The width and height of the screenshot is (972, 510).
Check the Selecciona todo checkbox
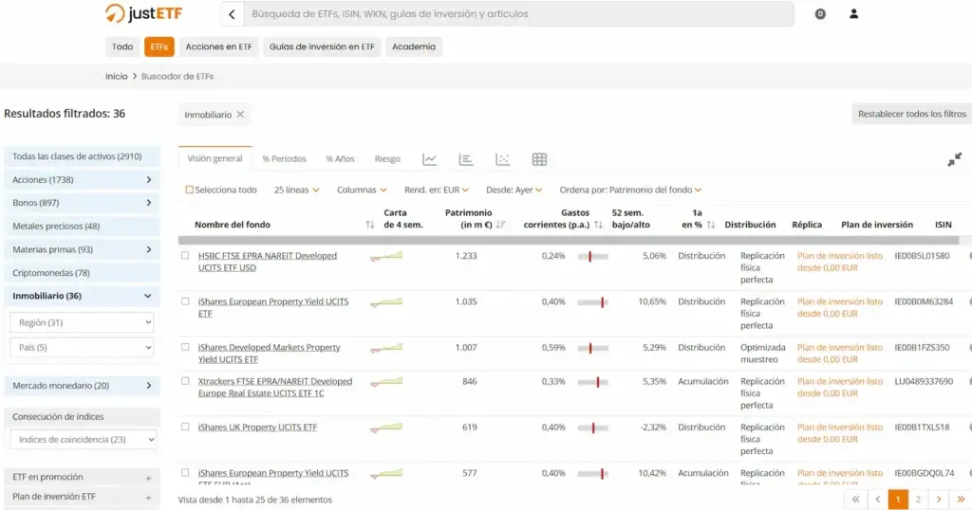189,190
